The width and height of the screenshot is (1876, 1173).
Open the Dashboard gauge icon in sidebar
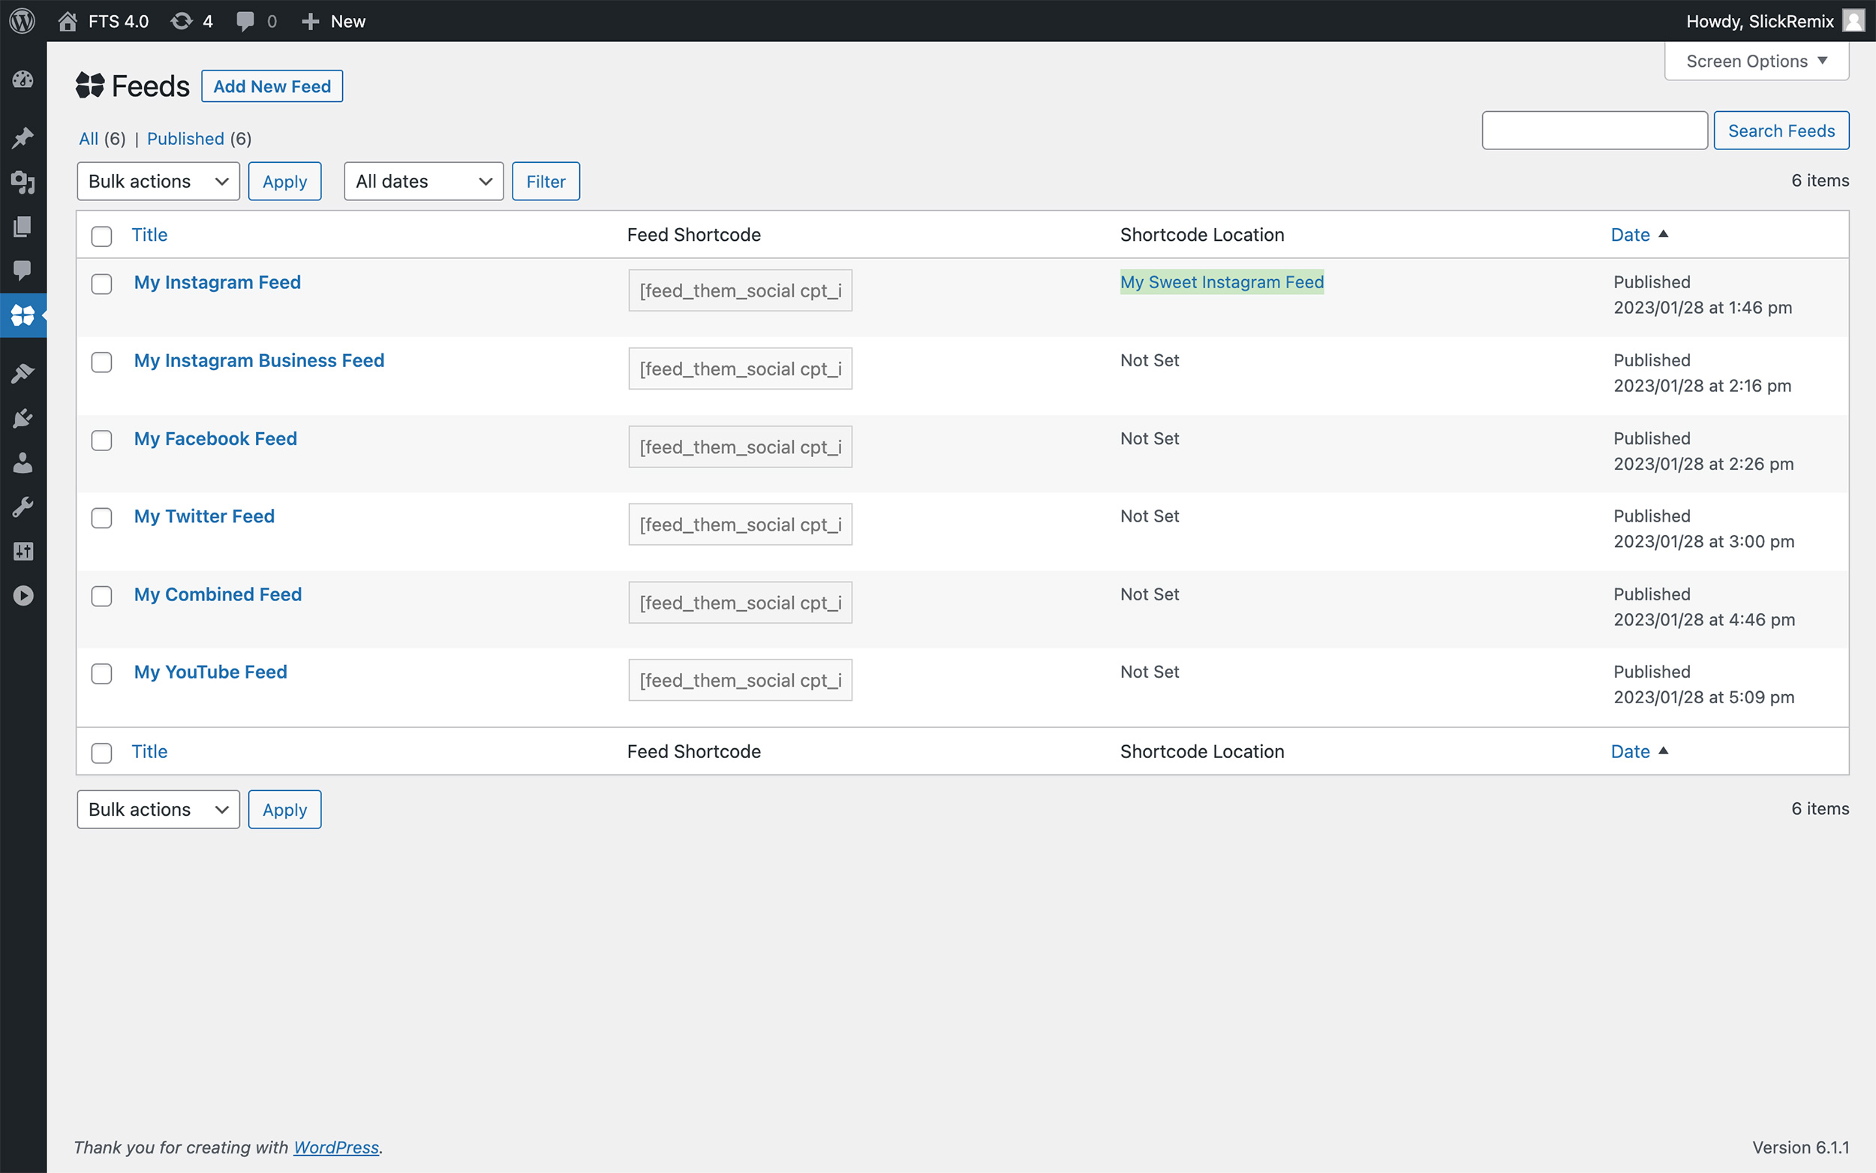[x=23, y=80]
